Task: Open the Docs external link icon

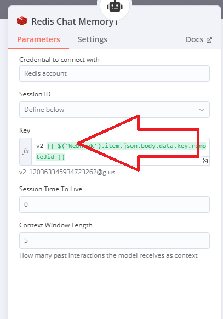Action: 209,40
